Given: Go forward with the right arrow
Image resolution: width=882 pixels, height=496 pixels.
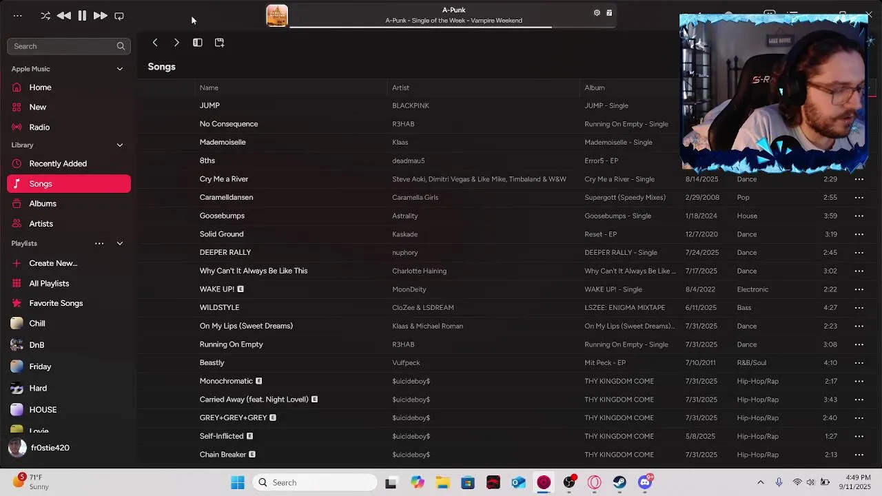Looking at the screenshot, I should click(176, 43).
